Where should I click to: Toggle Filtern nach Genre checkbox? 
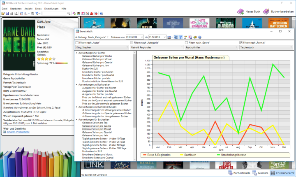pyautogui.click(x=187, y=42)
